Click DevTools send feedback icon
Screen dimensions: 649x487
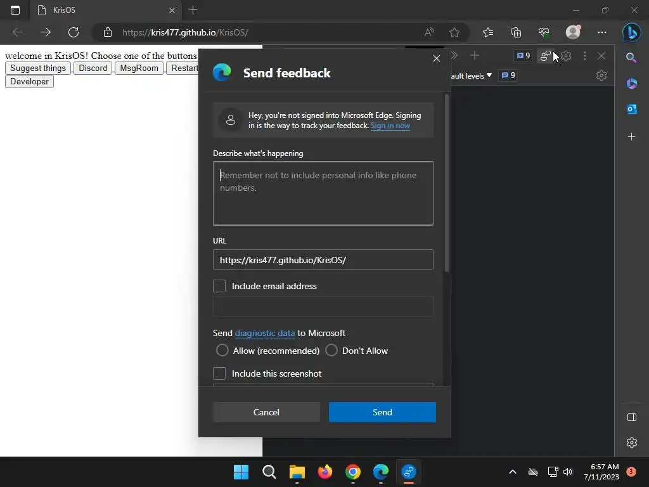tap(546, 56)
